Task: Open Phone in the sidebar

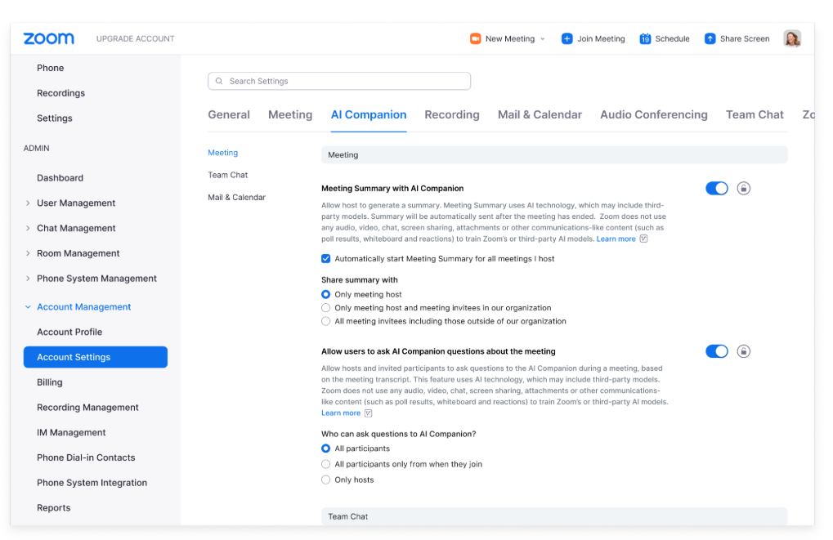Action: (50, 68)
